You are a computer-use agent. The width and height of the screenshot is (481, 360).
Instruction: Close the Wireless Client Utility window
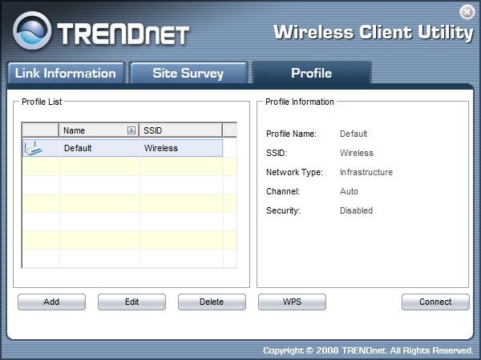[x=467, y=13]
